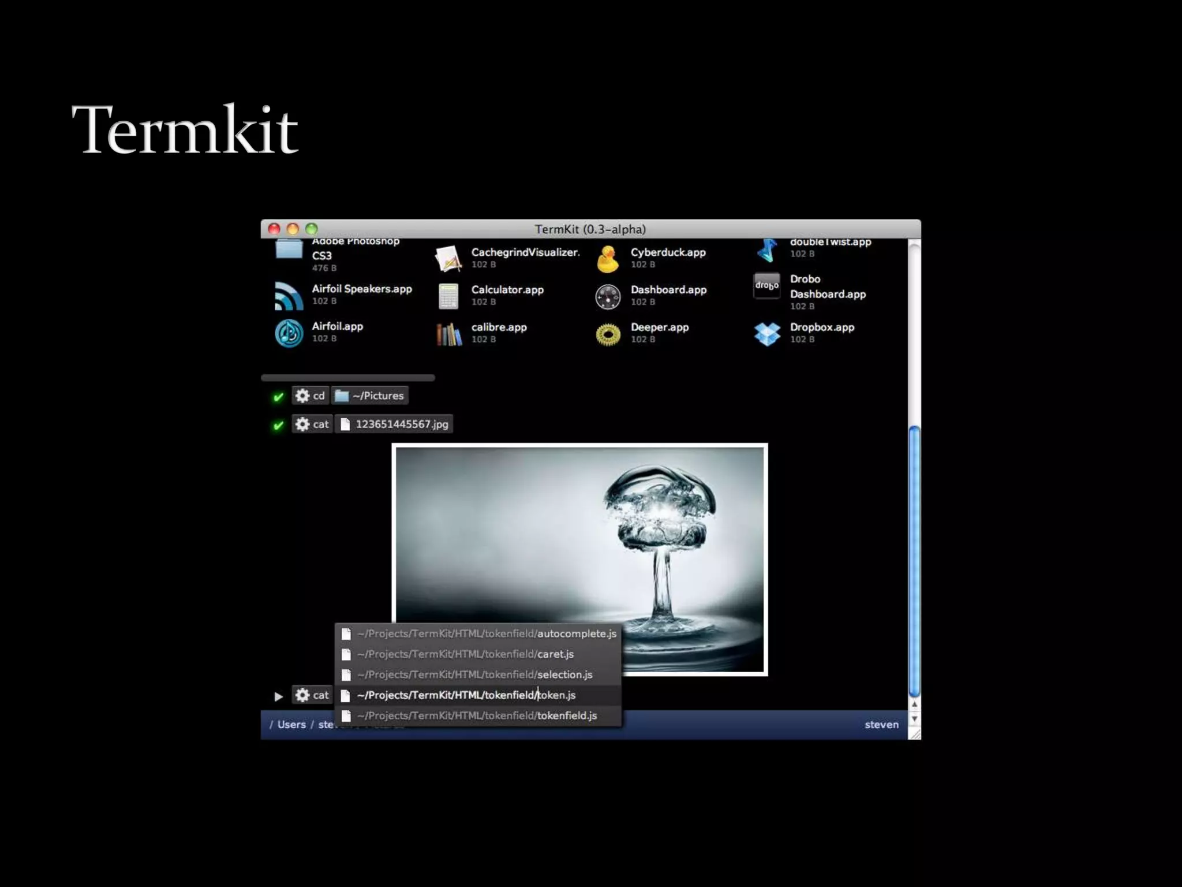The image size is (1182, 887).
Task: Select the Airfoil Speakers.app icon
Action: [x=289, y=296]
